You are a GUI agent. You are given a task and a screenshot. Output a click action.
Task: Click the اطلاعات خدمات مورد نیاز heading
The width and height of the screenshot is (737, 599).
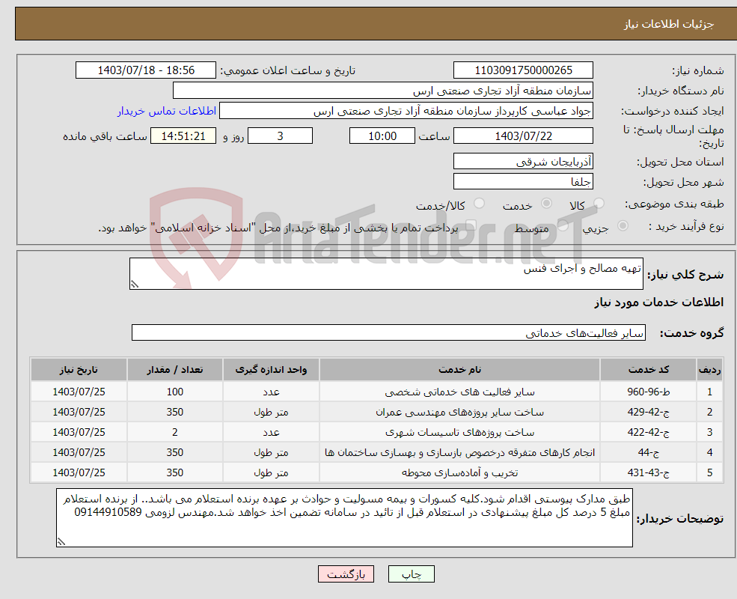point(658,302)
